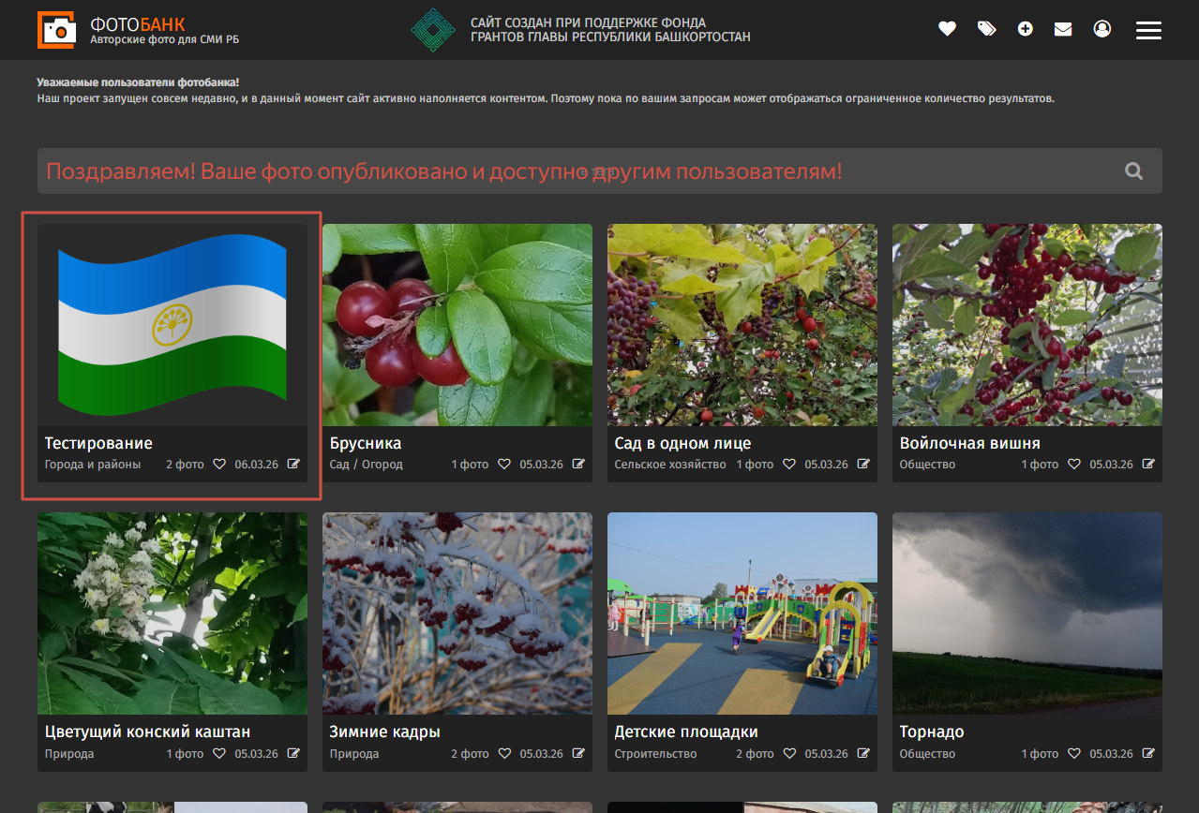Click the edit icon for Зимние кадры
The width and height of the screenshot is (1199, 813).
click(578, 754)
